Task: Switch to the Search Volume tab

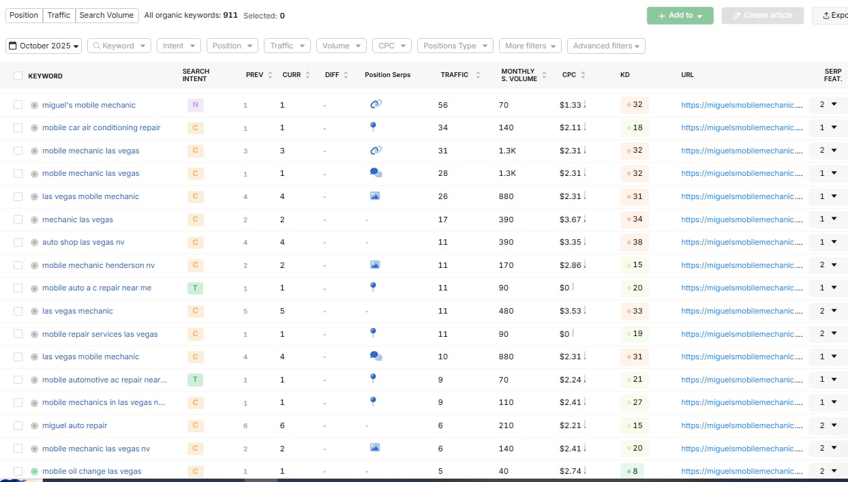Action: [x=106, y=15]
